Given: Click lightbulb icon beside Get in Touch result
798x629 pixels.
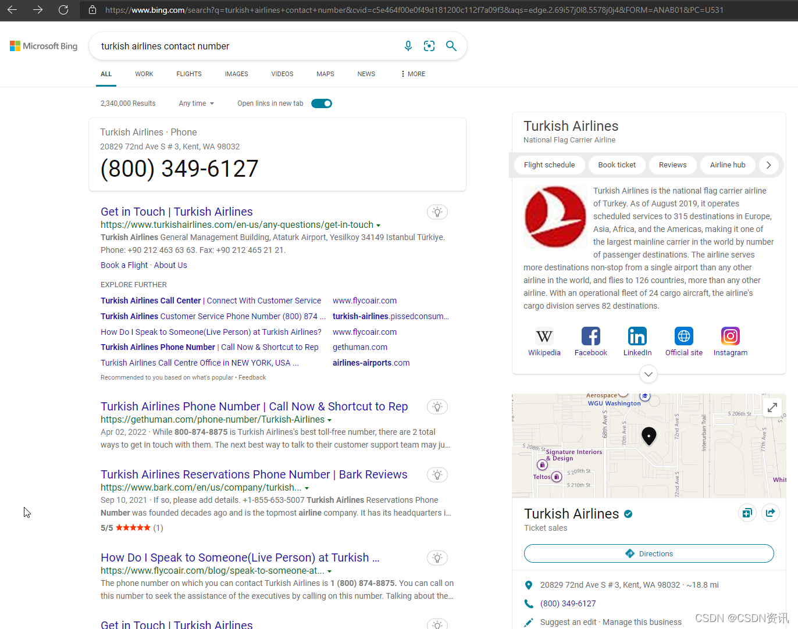Looking at the screenshot, I should pyautogui.click(x=437, y=212).
